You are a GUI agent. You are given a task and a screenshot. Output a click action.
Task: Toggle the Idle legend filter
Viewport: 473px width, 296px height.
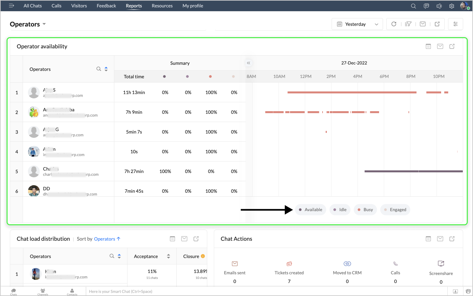click(x=340, y=210)
